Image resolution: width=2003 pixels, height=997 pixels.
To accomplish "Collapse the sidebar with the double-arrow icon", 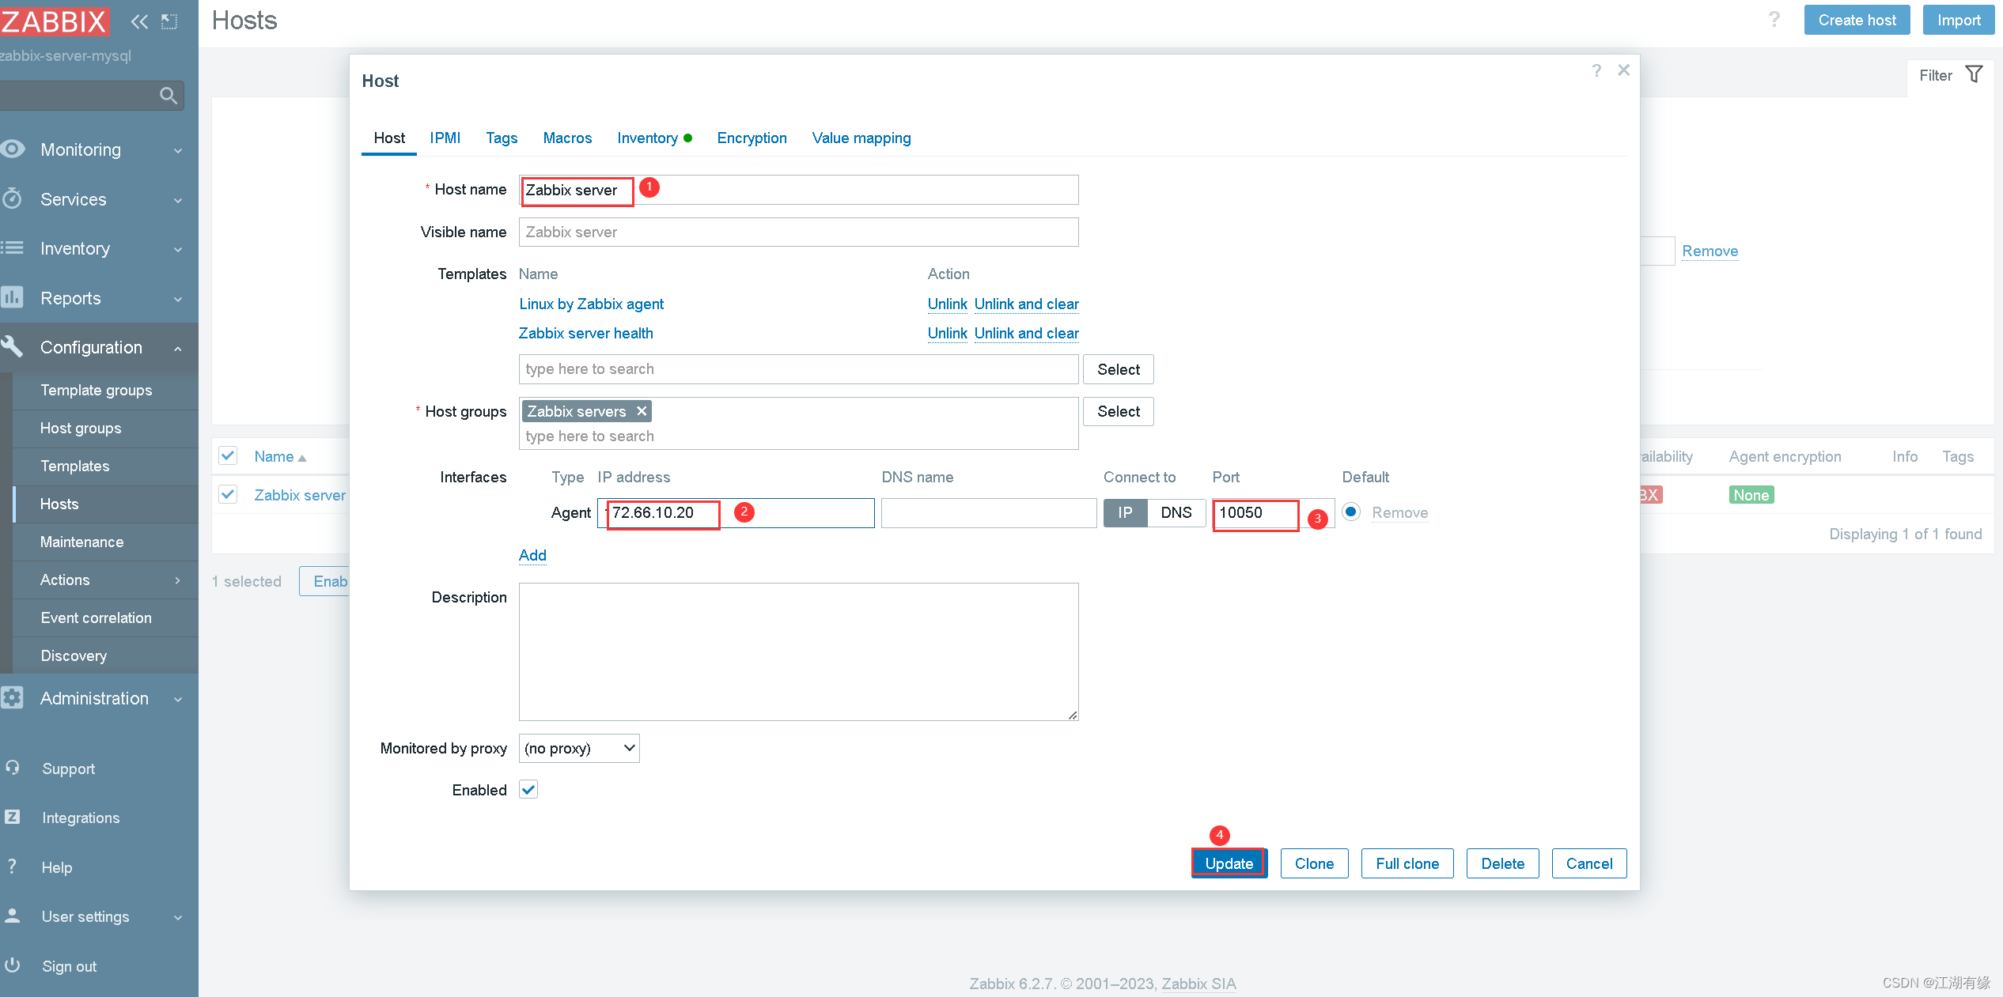I will coord(139,21).
